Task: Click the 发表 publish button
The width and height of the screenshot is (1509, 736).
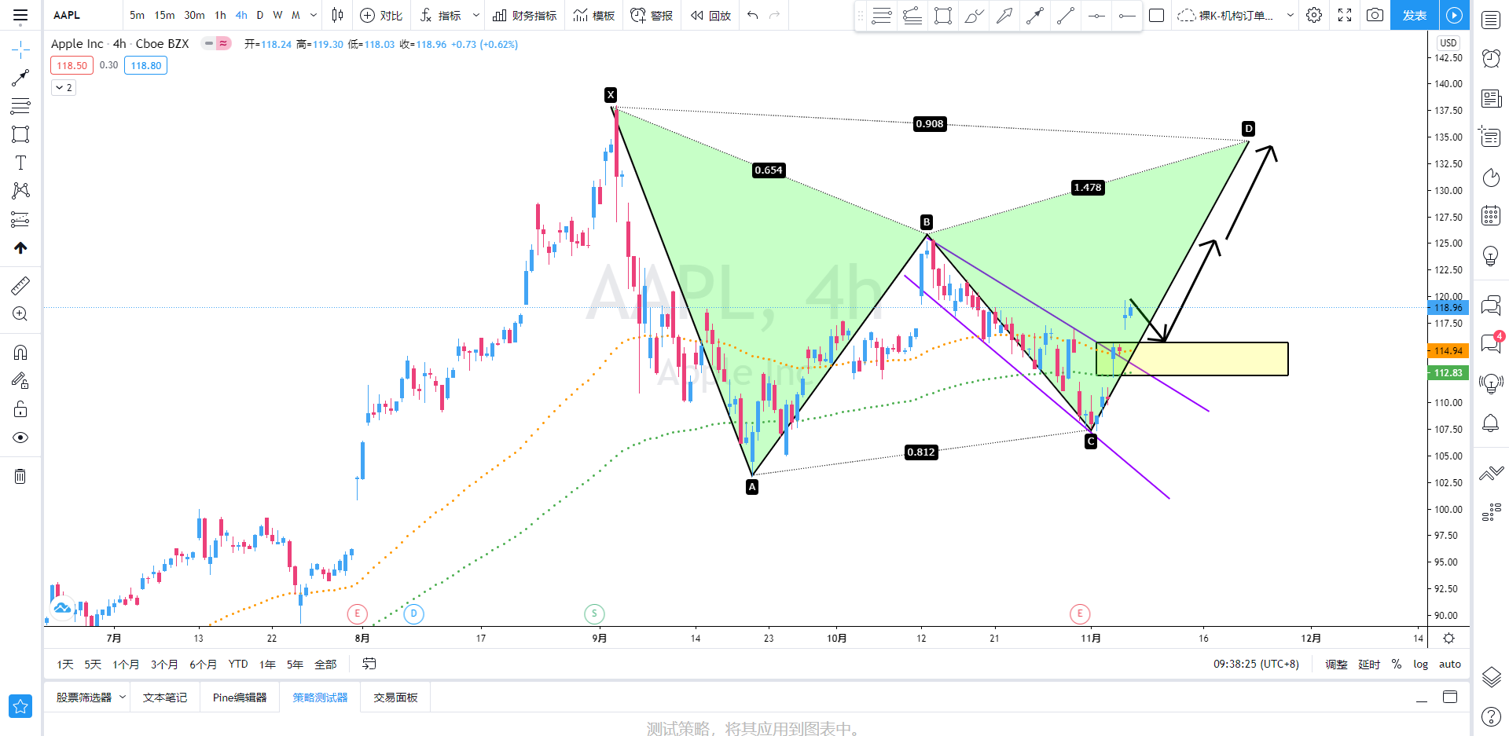Action: coord(1415,15)
